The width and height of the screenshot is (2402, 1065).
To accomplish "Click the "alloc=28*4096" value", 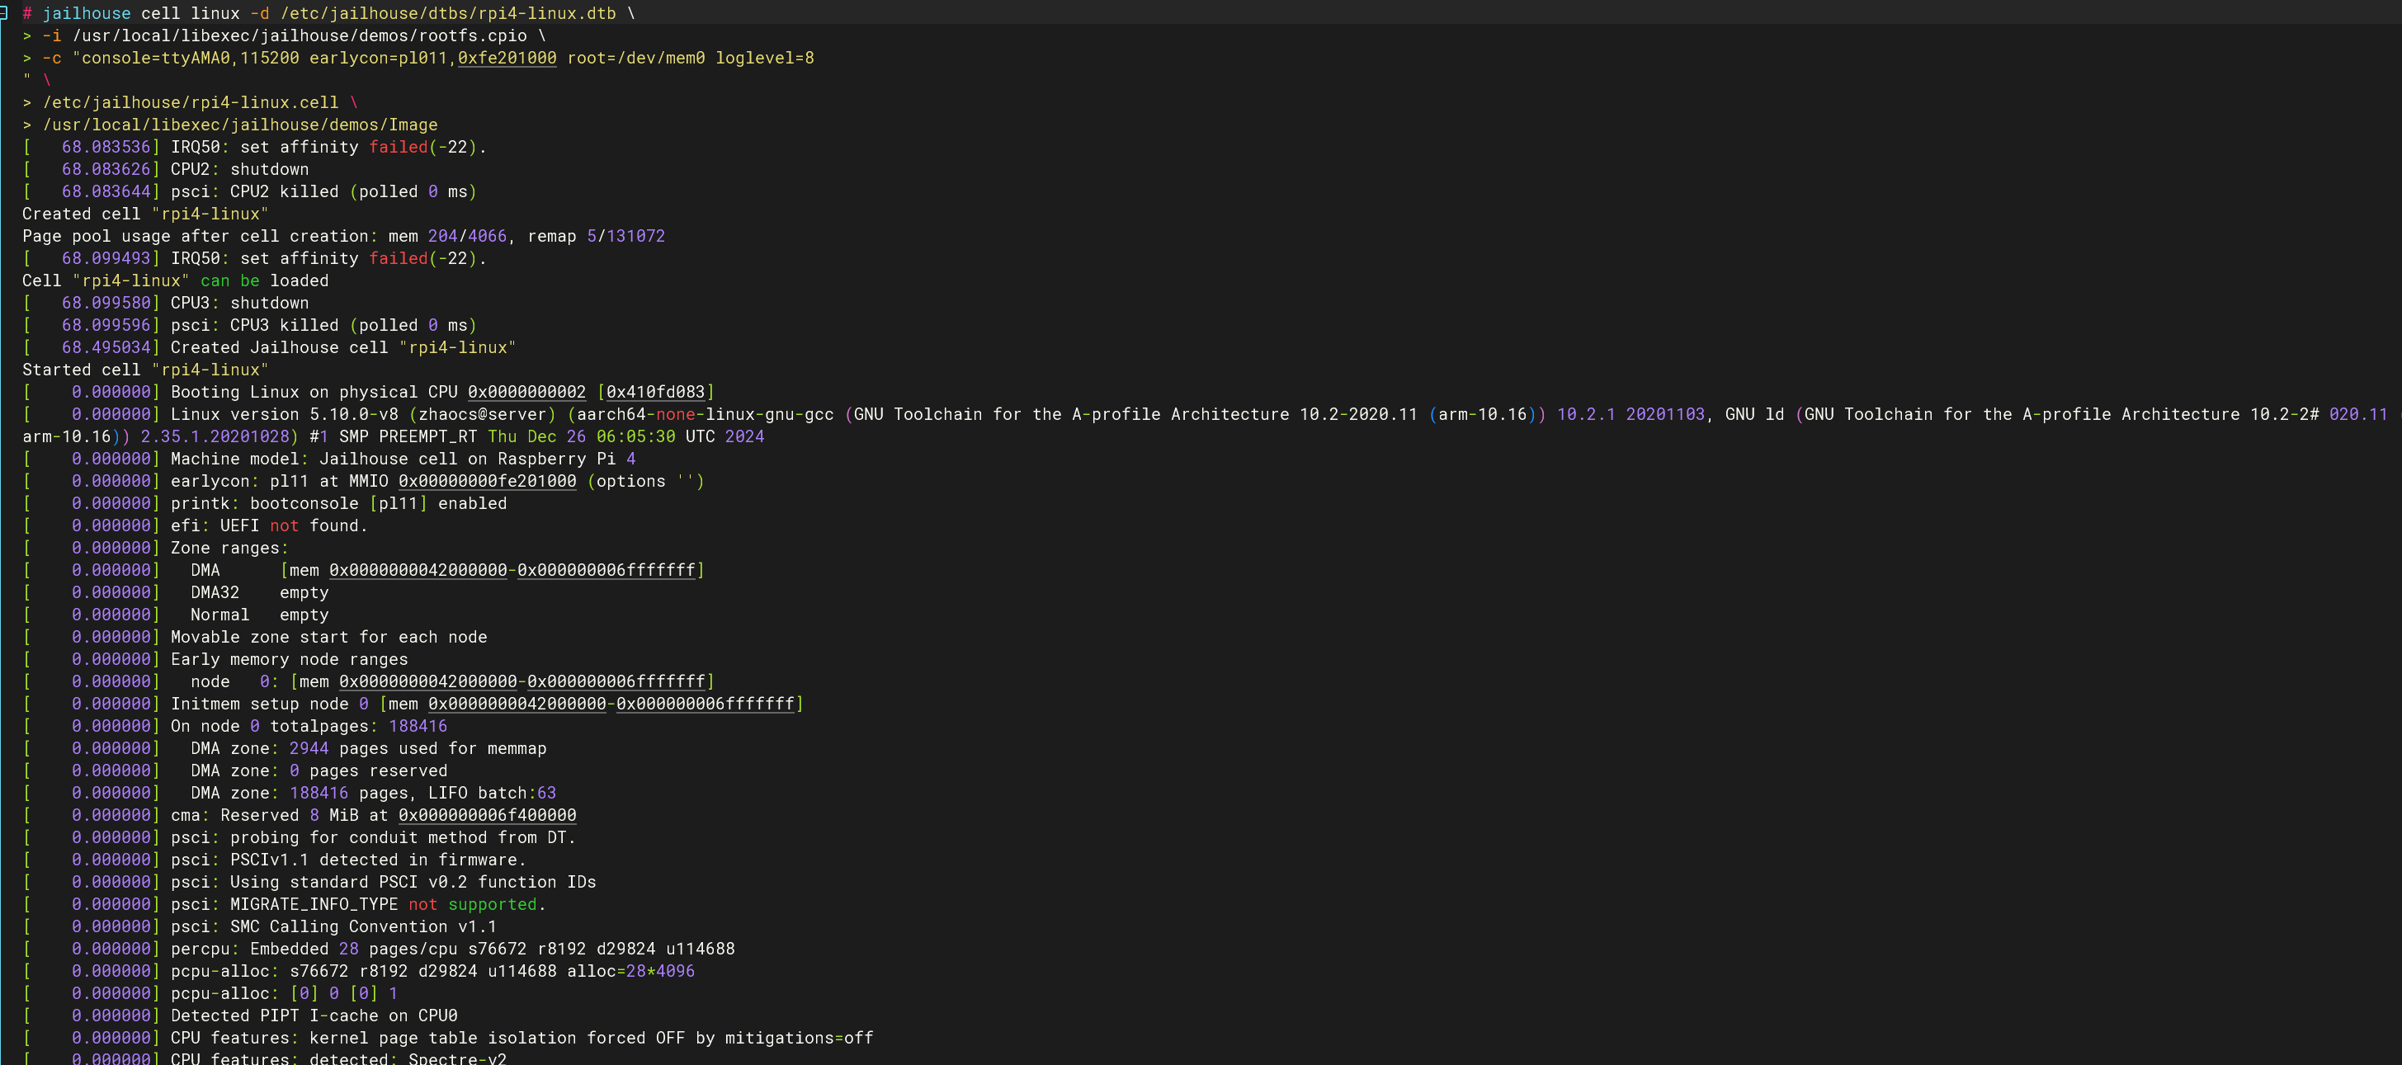I will coord(630,972).
